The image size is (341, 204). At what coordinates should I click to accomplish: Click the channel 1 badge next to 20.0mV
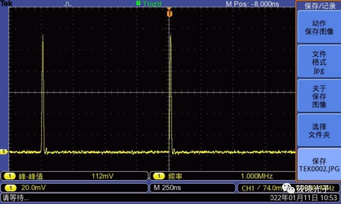[10, 188]
